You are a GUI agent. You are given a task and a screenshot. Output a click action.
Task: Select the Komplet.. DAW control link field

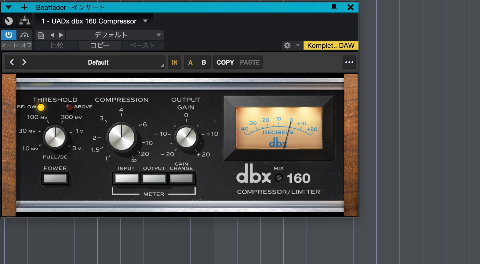331,45
